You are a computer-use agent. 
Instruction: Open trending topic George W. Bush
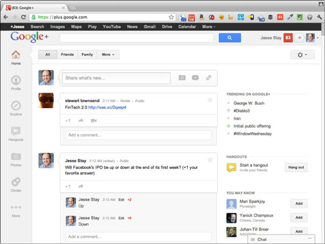(x=249, y=103)
